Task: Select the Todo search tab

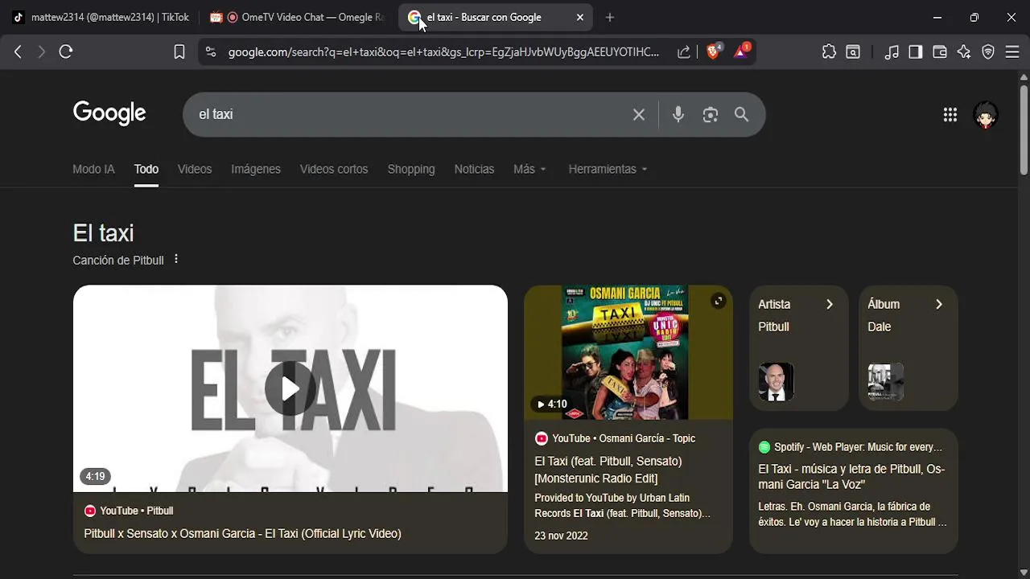Action: tap(146, 169)
